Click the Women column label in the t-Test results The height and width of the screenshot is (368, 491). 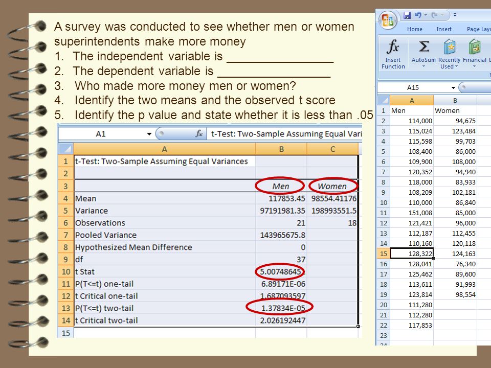pyautogui.click(x=332, y=186)
